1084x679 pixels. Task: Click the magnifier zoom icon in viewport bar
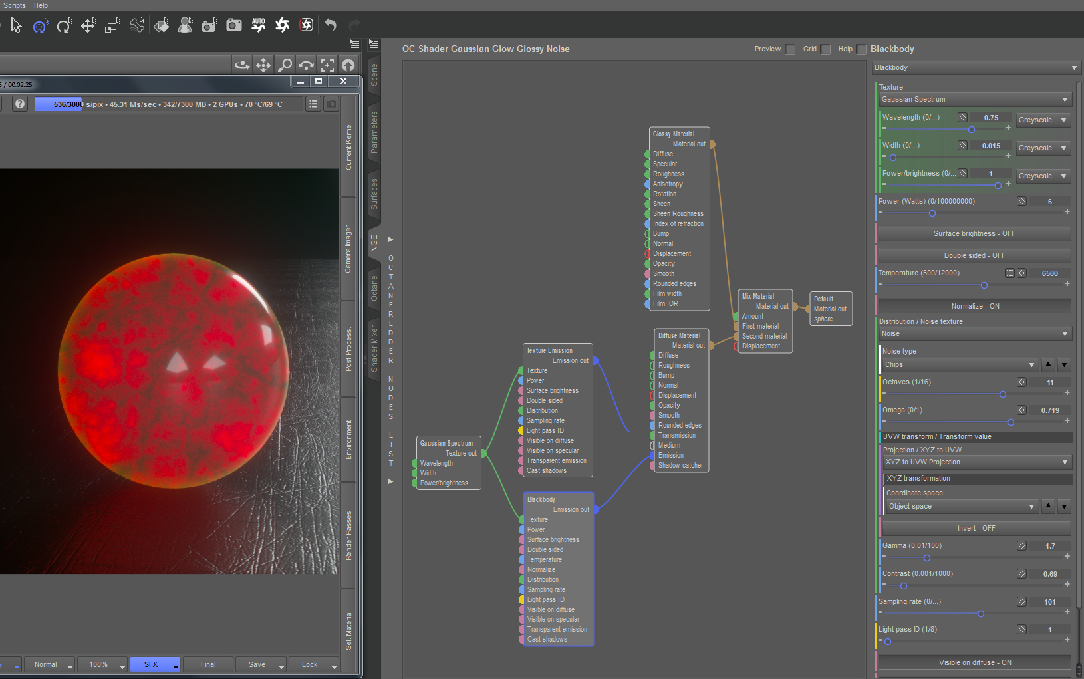pyautogui.click(x=285, y=65)
